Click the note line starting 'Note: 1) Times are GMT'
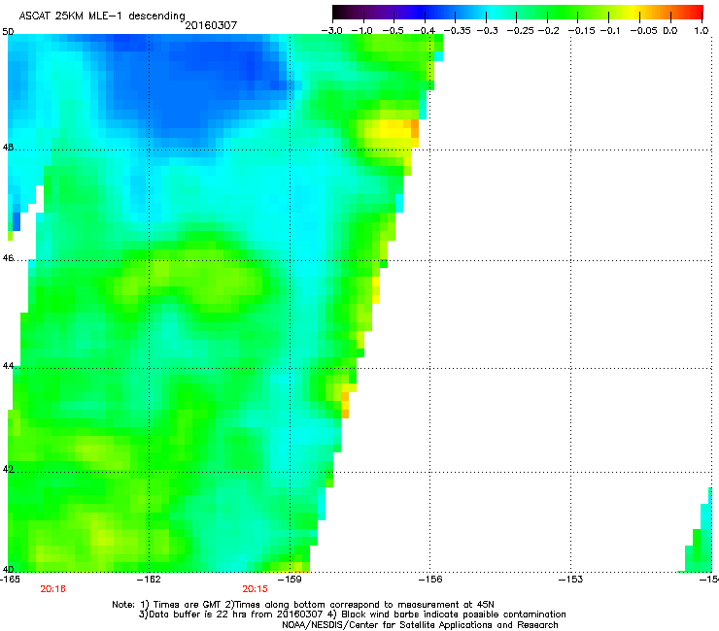 (x=303, y=605)
